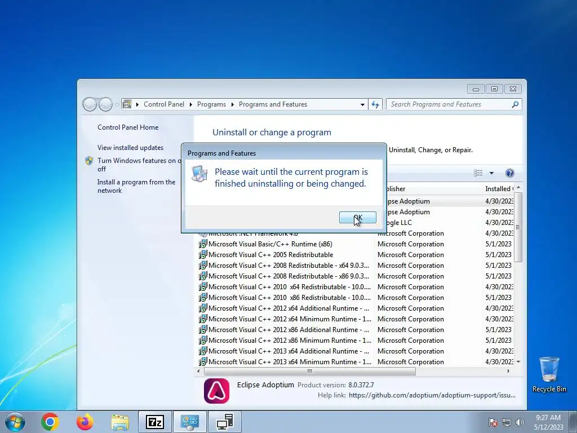The width and height of the screenshot is (577, 433).
Task: Click the horizontal scrollbar left arrow
Action: tap(199, 371)
